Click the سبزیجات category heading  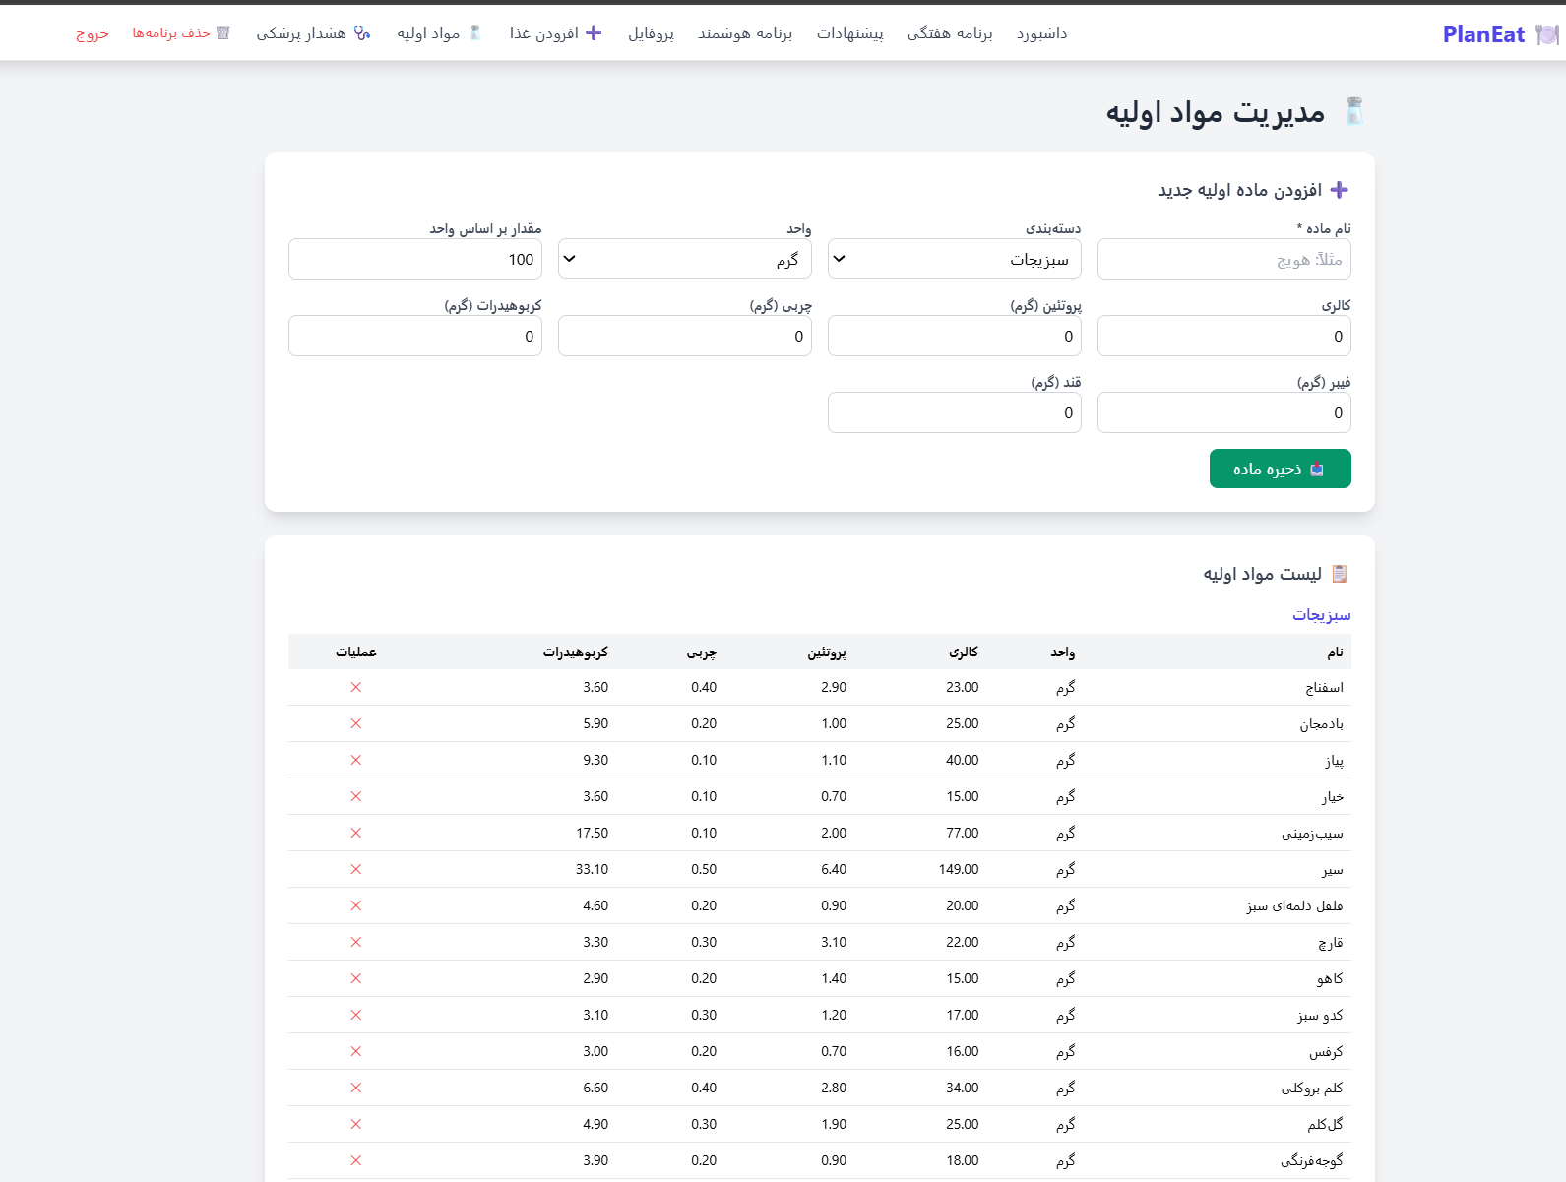pyautogui.click(x=1321, y=615)
